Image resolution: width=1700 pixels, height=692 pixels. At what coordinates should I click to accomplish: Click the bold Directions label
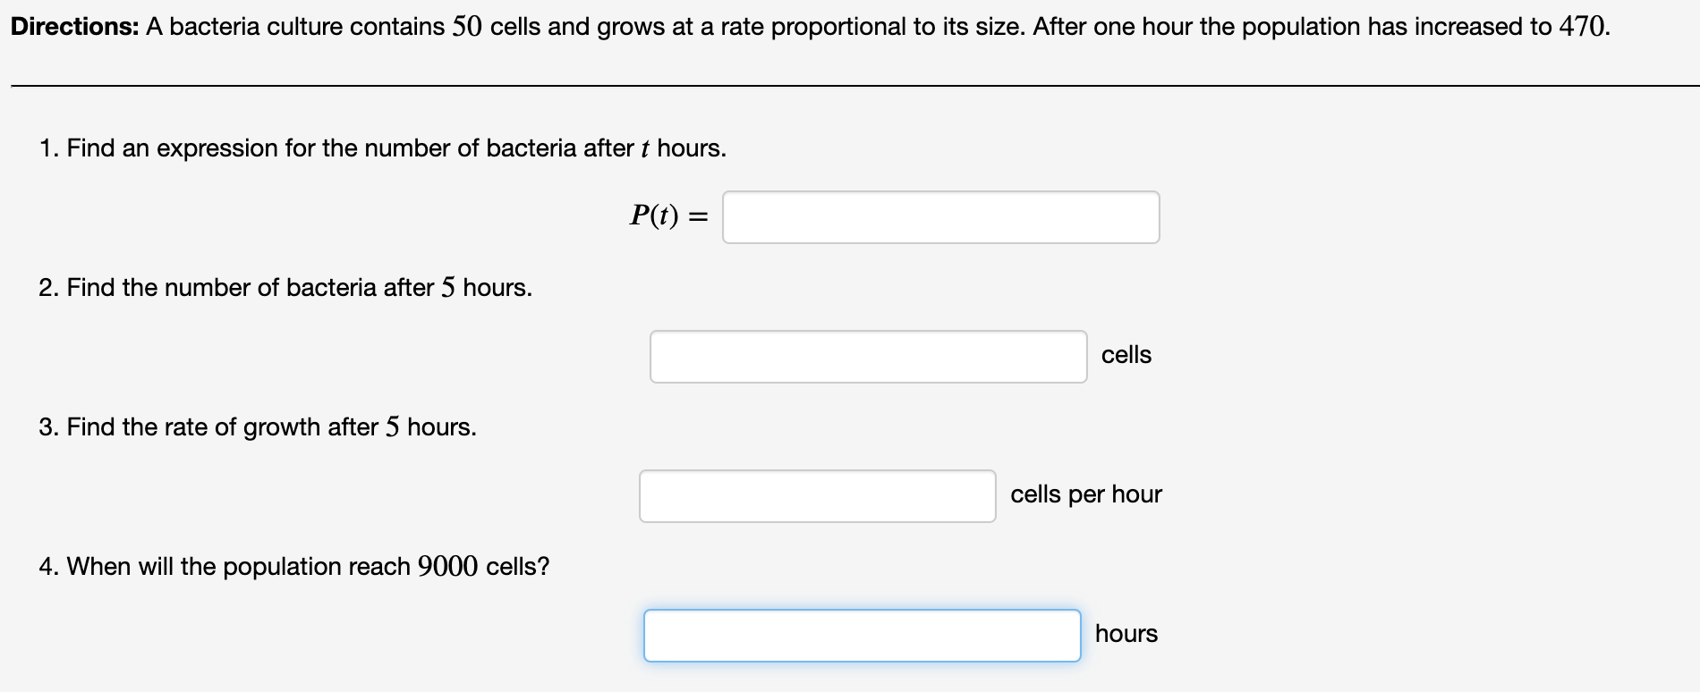75,27
